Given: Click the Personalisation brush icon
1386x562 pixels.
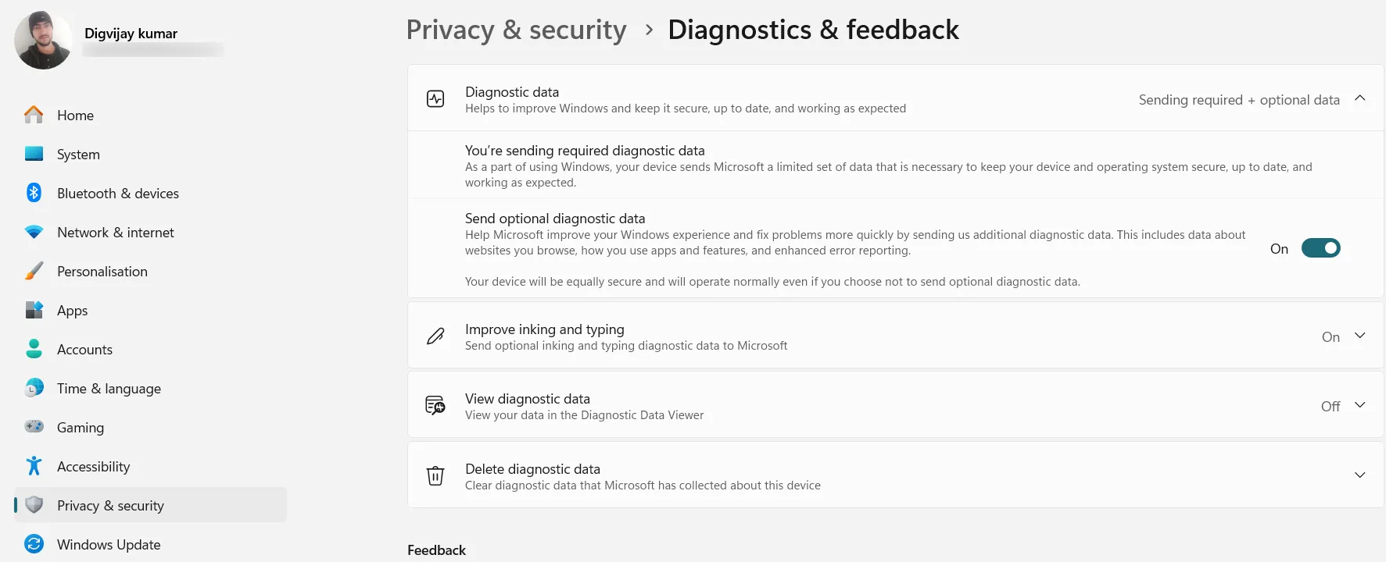Looking at the screenshot, I should tap(34, 271).
